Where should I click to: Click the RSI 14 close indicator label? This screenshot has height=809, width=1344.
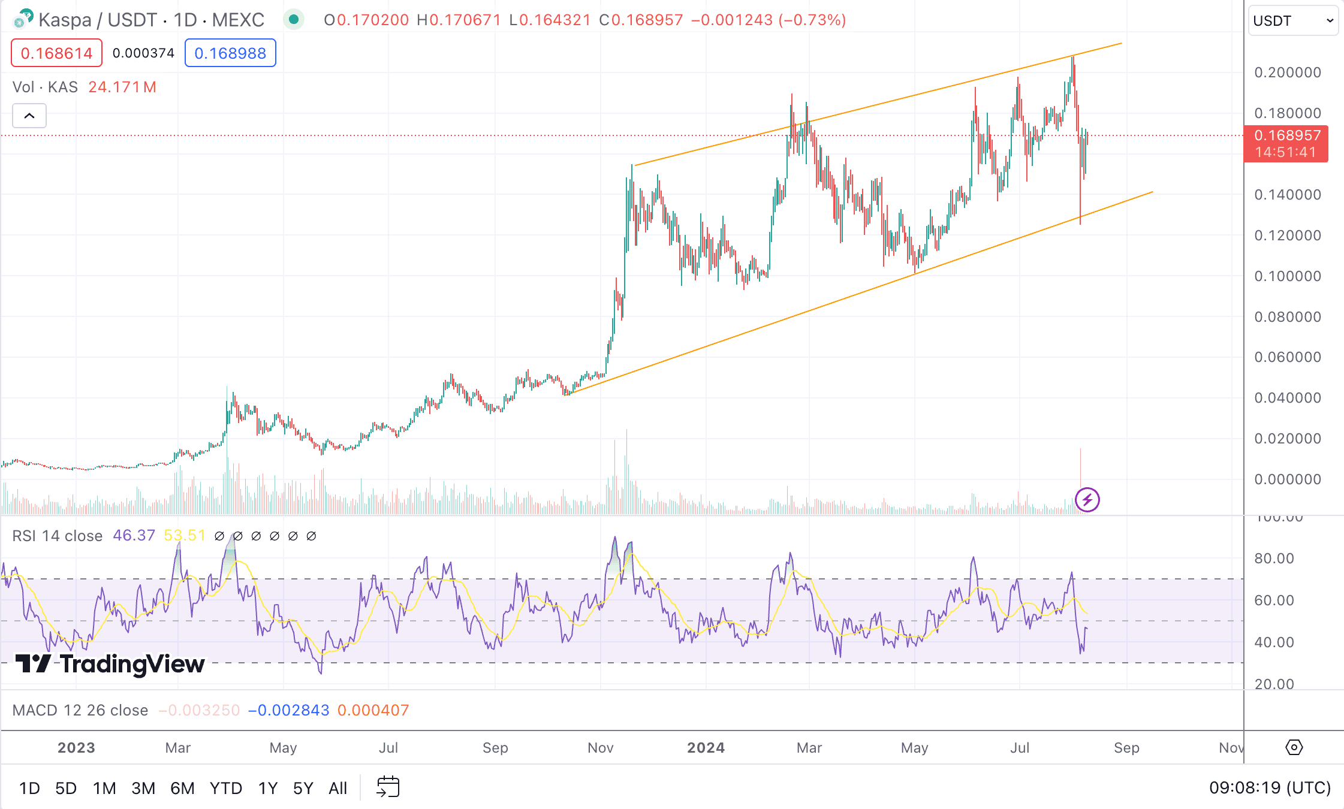(58, 536)
